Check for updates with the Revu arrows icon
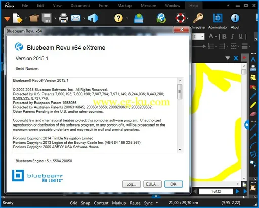Screen dimensions: 259x208 161,18
